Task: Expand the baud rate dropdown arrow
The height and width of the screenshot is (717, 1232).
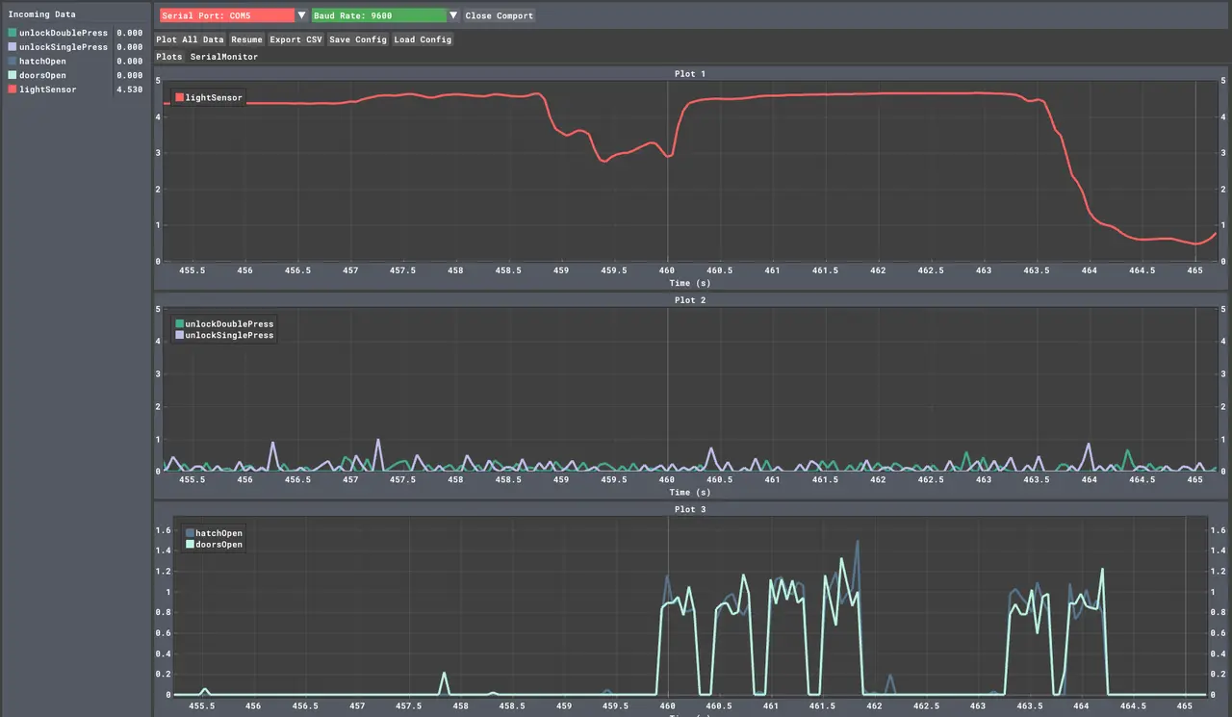Action: (x=453, y=15)
